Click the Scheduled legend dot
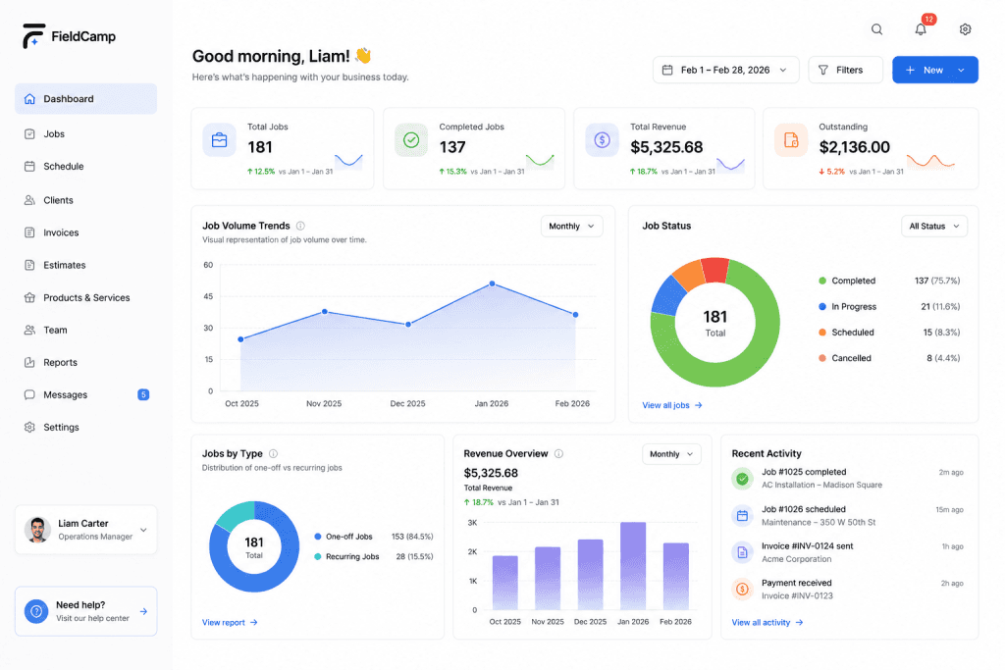Viewport: 1005px width, 670px height. [822, 333]
